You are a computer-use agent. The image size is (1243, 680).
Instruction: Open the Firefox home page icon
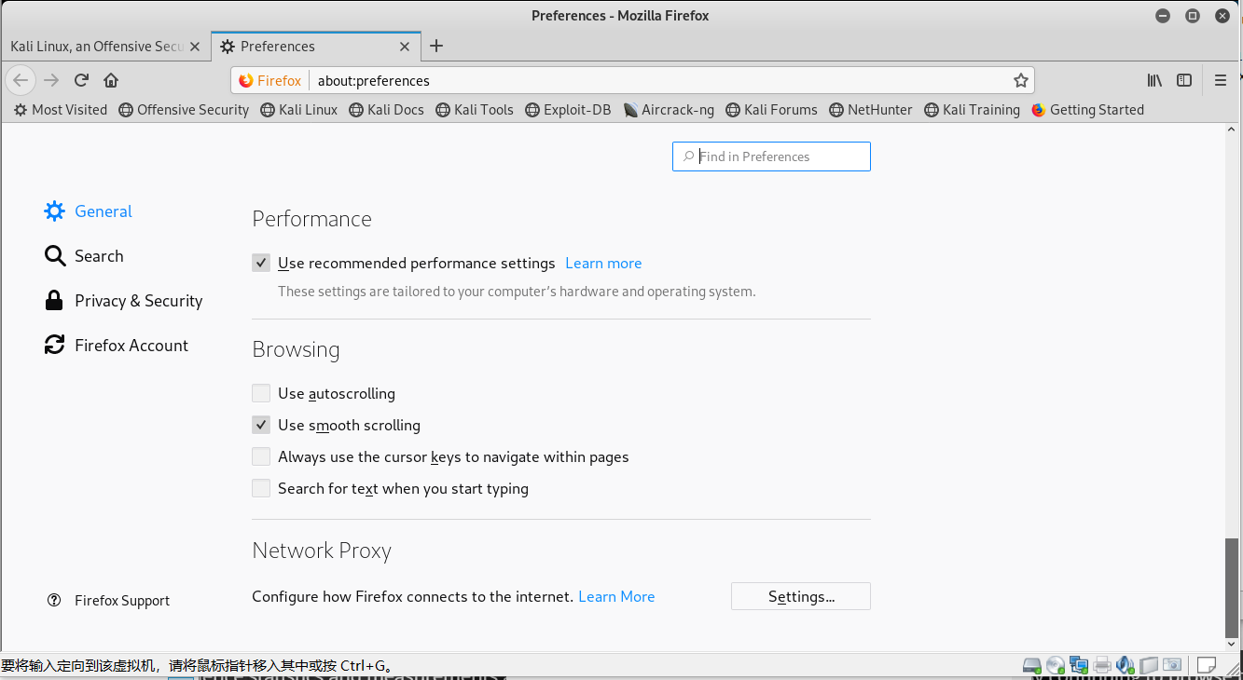(111, 80)
